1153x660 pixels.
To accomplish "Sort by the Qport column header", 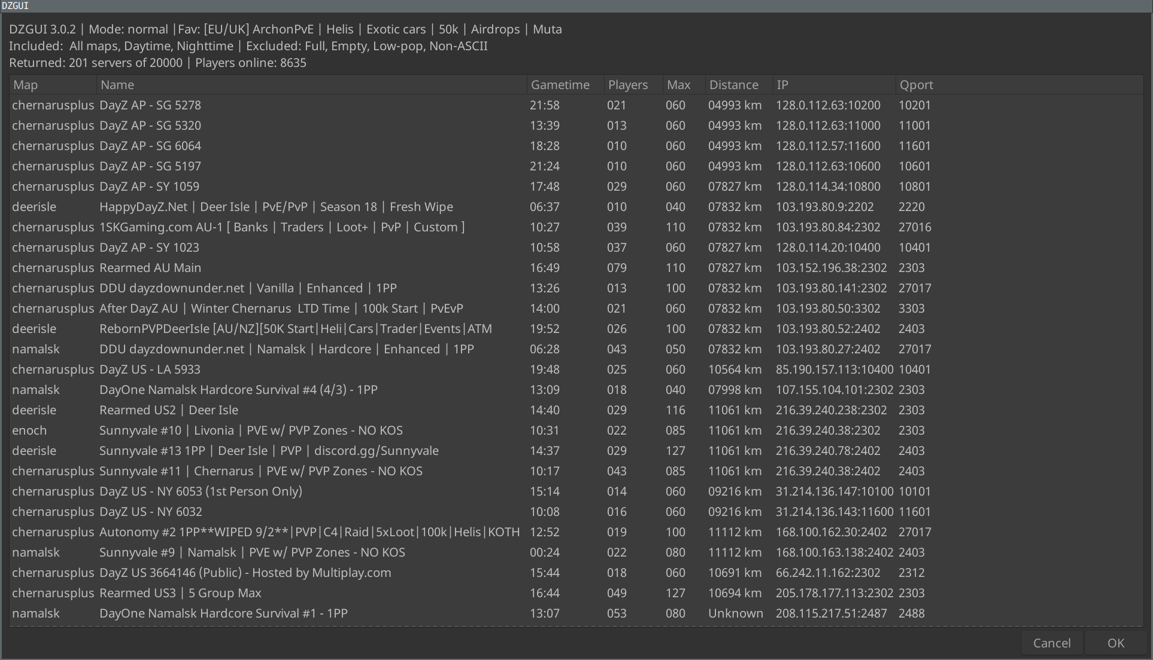I will coord(1019,85).
